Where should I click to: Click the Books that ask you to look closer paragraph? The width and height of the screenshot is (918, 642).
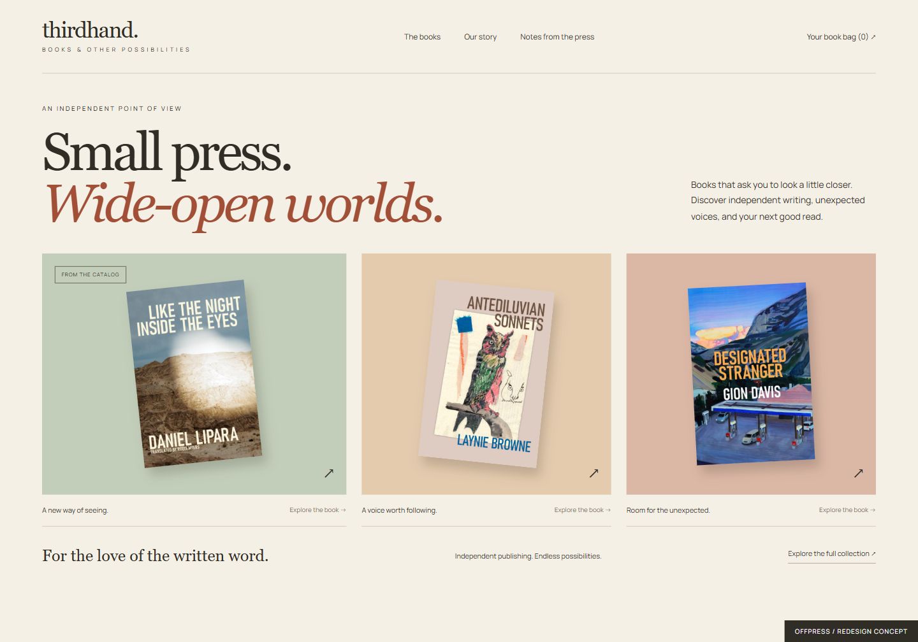[x=778, y=201]
